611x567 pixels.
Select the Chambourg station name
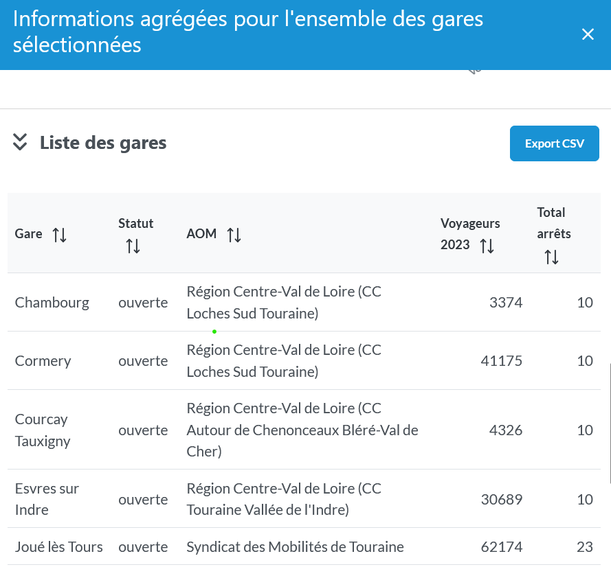(52, 303)
